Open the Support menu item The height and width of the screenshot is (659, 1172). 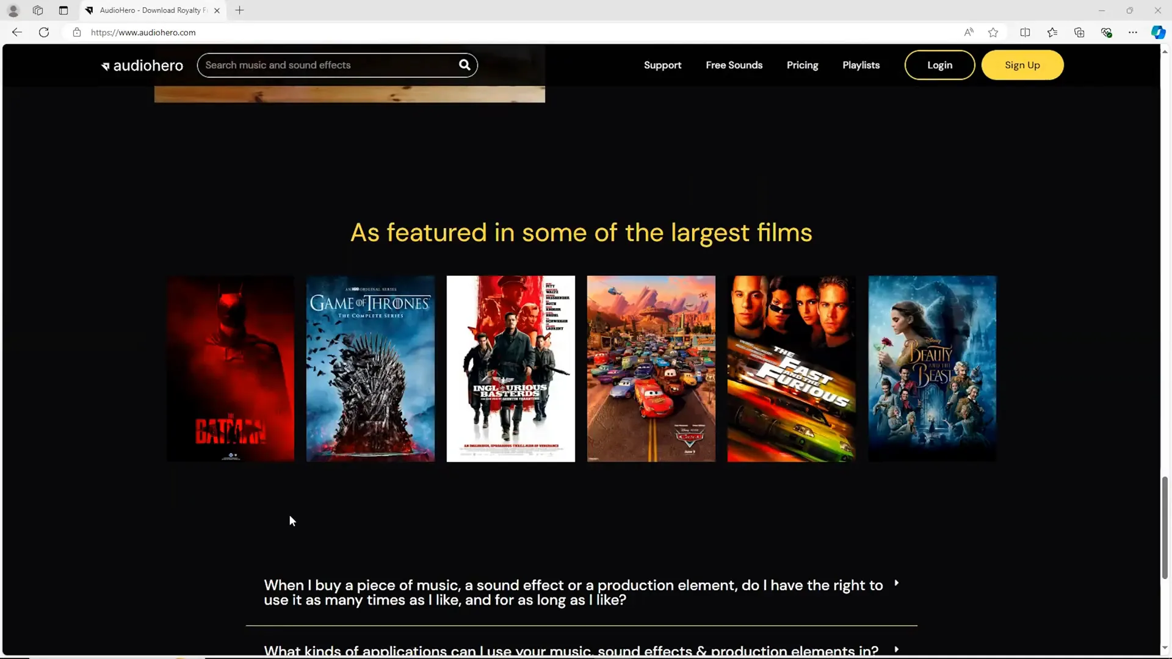[662, 65]
